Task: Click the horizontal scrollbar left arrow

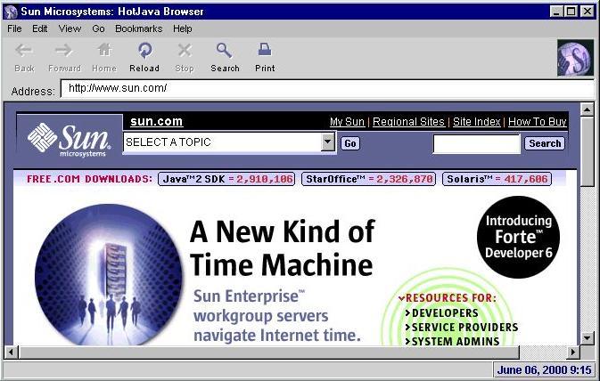Action: (x=11, y=352)
